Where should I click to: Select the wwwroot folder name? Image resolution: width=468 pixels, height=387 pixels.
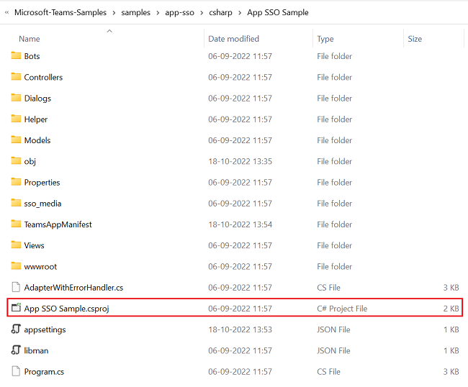click(x=40, y=267)
